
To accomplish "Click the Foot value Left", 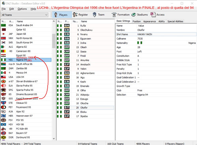I will [139, 51].
